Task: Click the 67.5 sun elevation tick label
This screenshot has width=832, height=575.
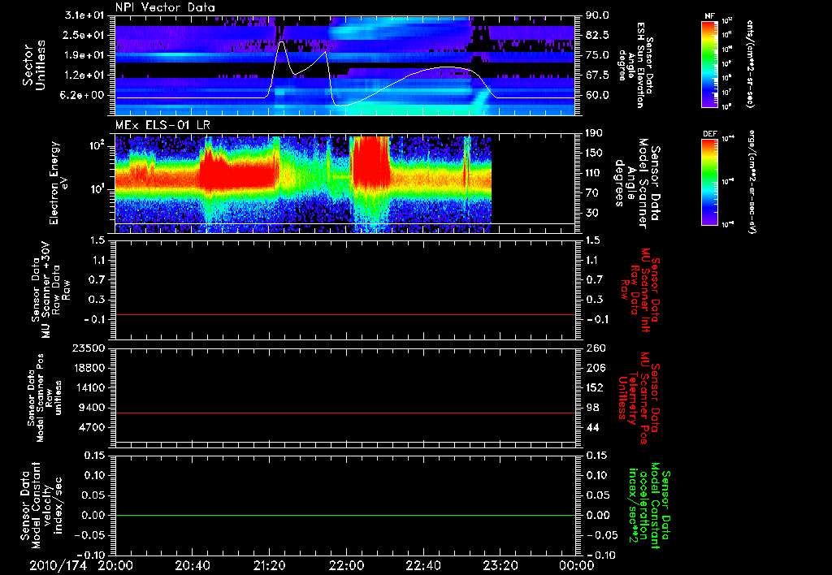Action: click(x=597, y=76)
